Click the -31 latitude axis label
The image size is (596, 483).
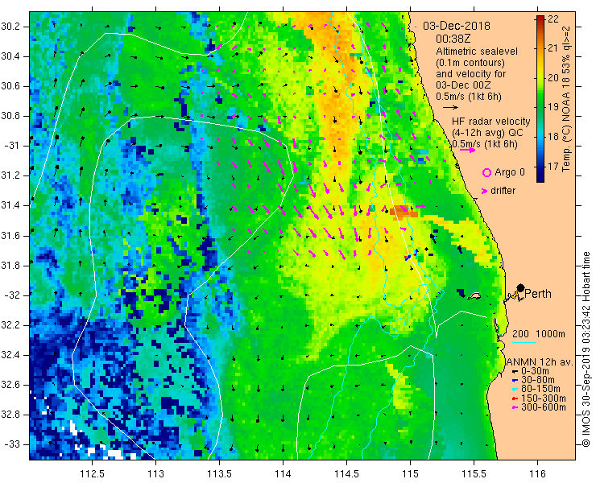(x=12, y=146)
